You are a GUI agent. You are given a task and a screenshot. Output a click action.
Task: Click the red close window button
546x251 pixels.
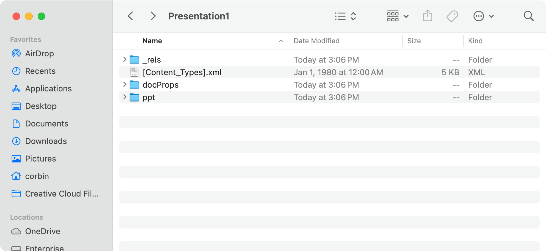pyautogui.click(x=16, y=16)
